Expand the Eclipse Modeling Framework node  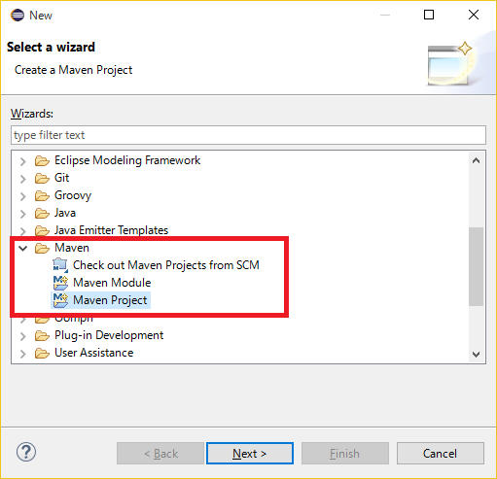tap(23, 161)
